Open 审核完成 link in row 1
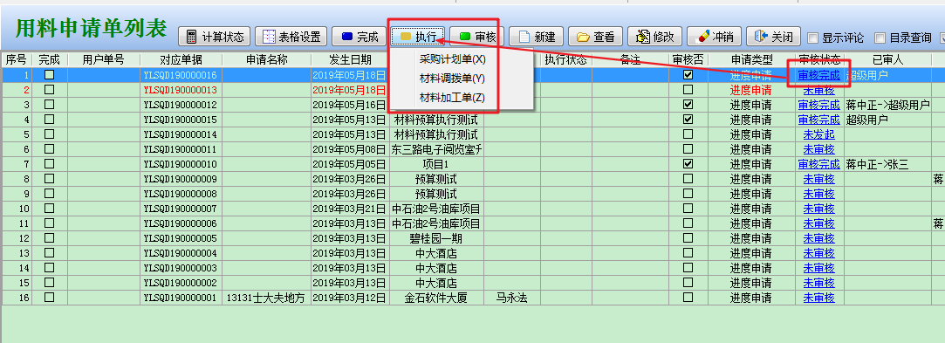945x343 pixels. pos(818,75)
